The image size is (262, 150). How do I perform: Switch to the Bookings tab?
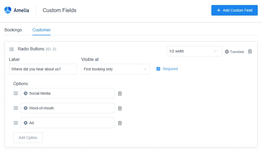[13, 30]
